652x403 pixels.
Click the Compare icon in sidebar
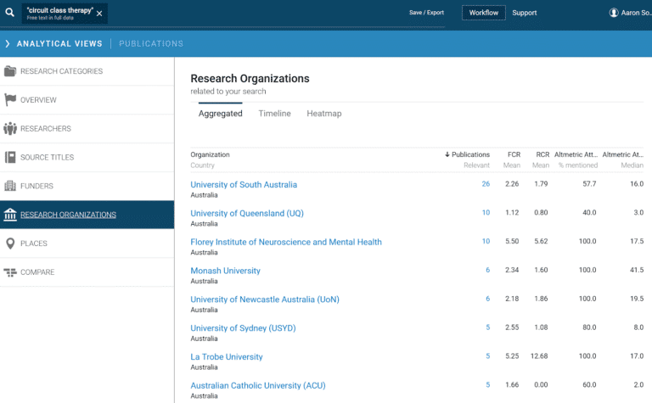coord(10,272)
